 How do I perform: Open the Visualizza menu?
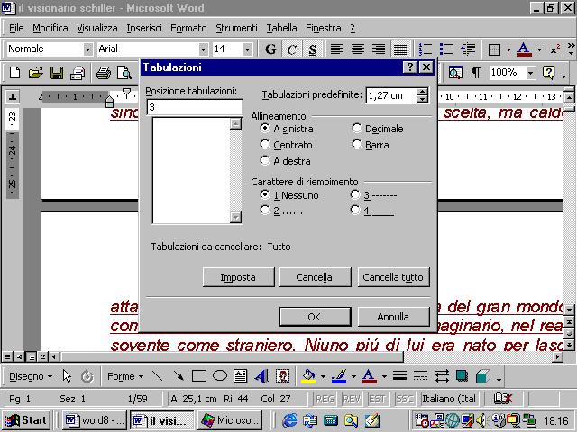(97, 28)
